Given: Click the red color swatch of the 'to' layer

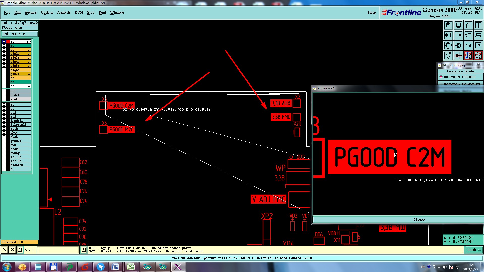Looking at the screenshot, I should click(x=8, y=42).
